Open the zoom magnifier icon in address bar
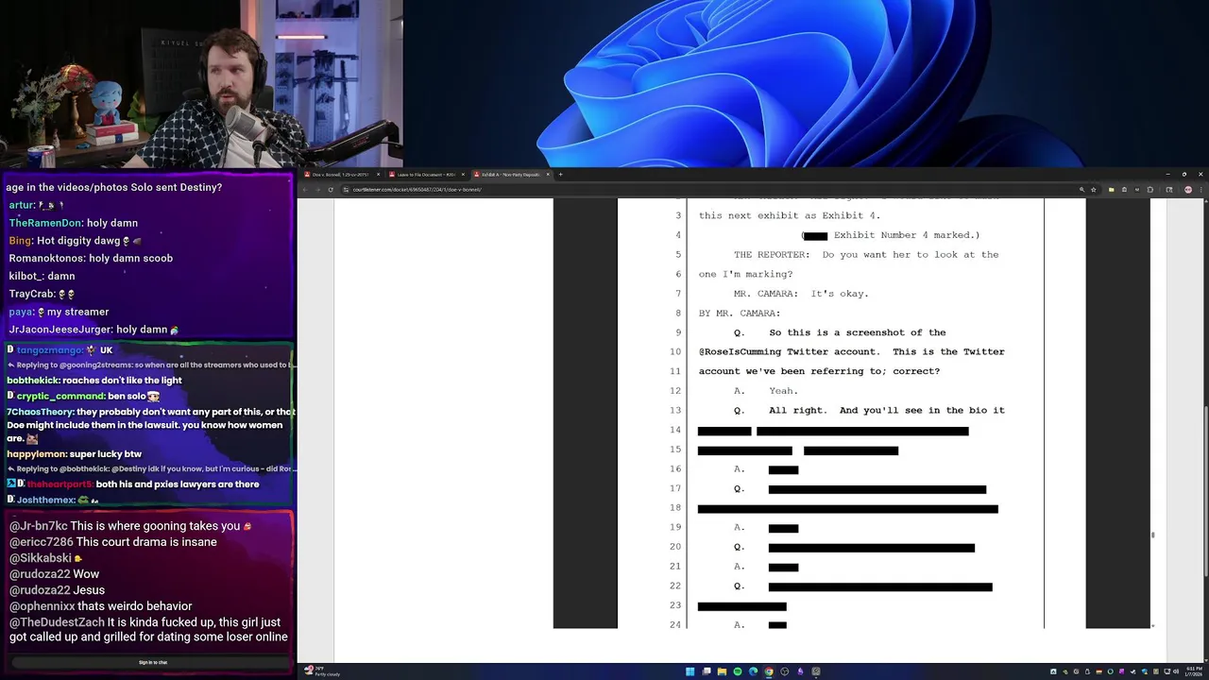 pyautogui.click(x=1081, y=190)
